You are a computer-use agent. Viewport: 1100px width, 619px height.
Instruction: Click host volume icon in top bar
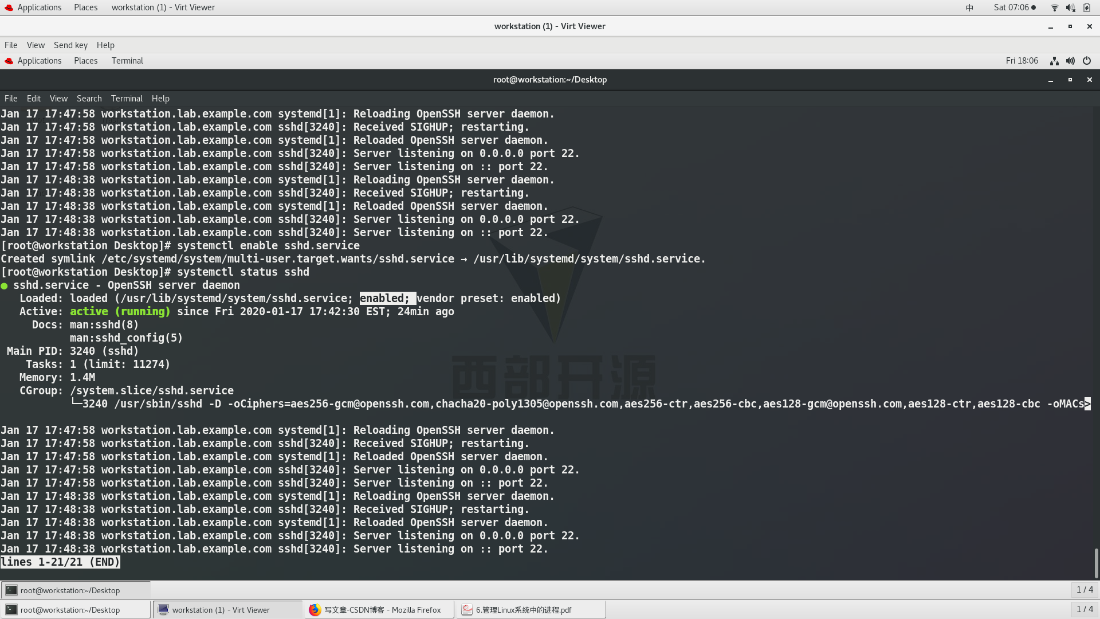(x=1070, y=7)
